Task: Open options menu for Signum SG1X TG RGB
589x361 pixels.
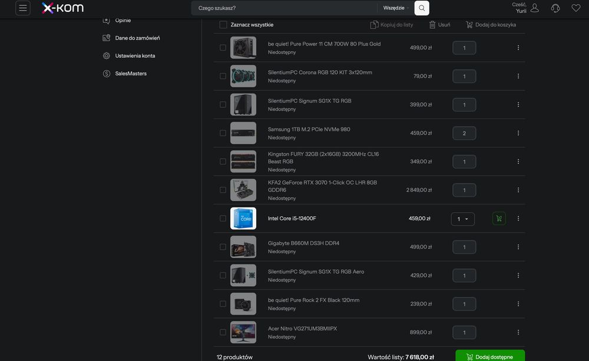Action: [x=518, y=105]
